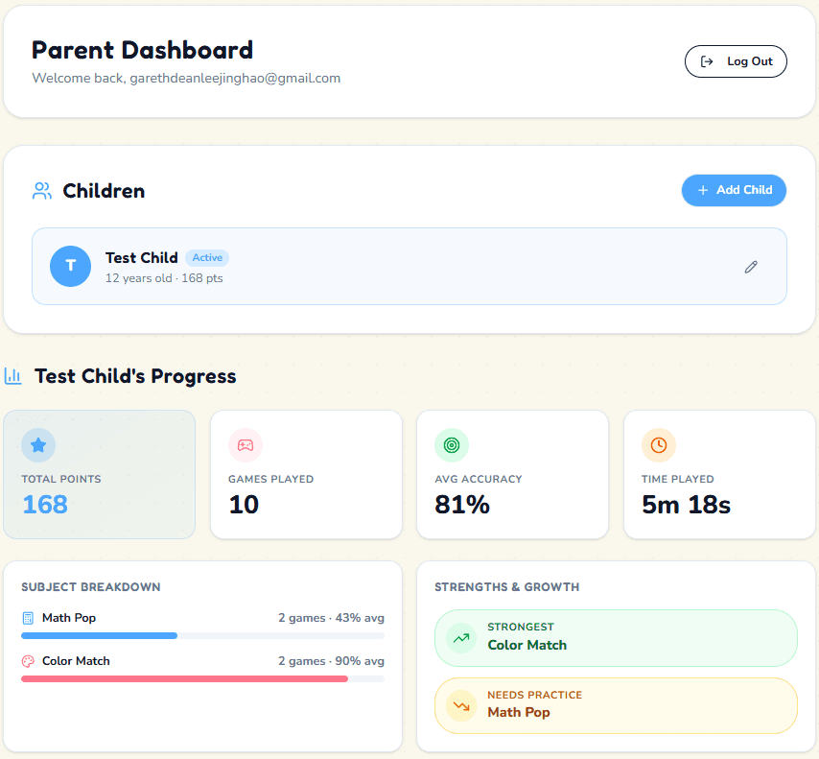
Task: Click Test Child's circular avatar
Action: point(70,266)
